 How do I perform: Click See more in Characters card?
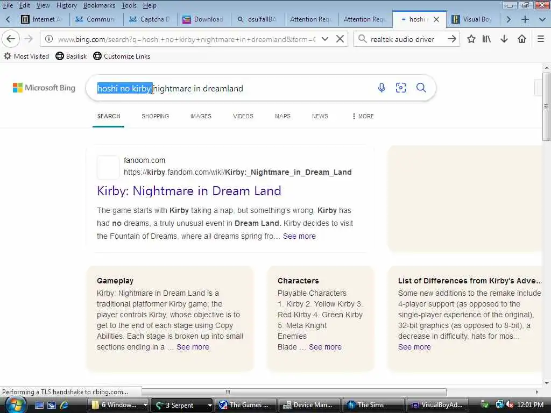click(x=326, y=347)
